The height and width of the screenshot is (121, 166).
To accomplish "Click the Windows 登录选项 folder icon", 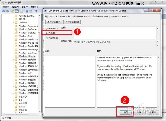I will pyautogui.click(x=16, y=63).
